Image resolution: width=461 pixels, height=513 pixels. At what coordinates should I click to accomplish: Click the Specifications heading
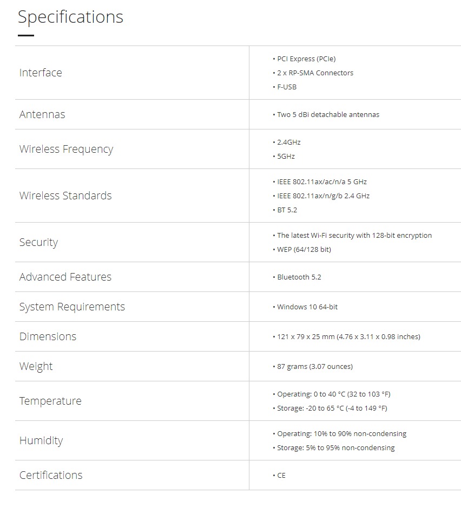(x=70, y=17)
